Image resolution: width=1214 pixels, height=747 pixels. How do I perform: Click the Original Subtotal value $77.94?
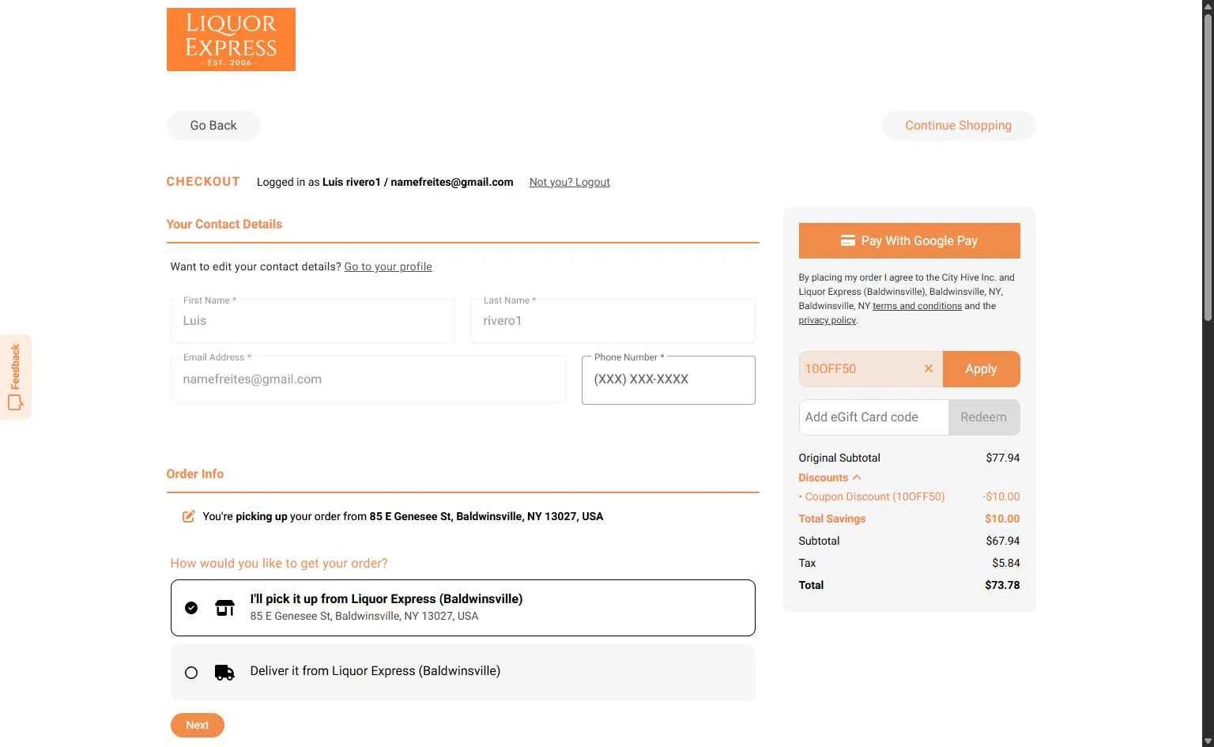(1002, 458)
